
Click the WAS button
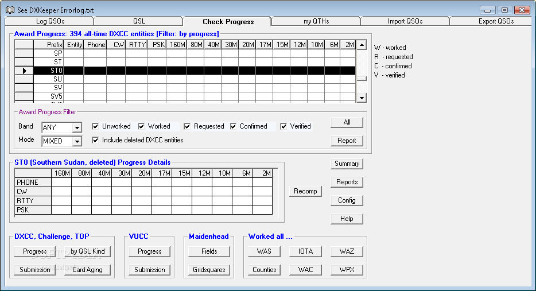[264, 251]
